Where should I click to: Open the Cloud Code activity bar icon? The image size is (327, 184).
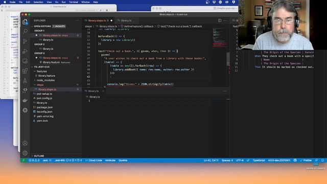point(25,90)
